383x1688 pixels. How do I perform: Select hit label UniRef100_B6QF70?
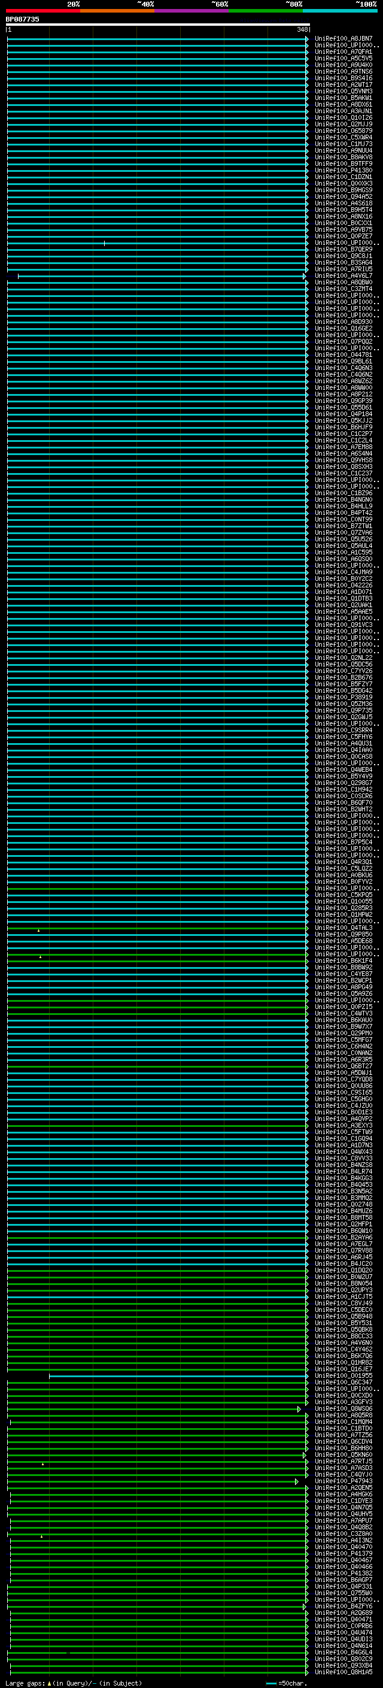click(343, 803)
